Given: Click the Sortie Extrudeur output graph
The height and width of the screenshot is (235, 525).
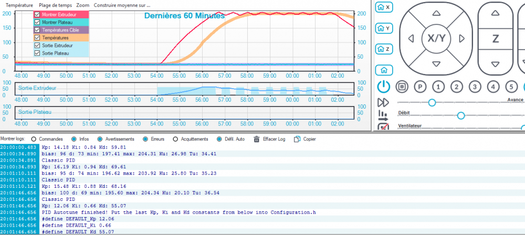Looking at the screenshot, I should pos(184,89).
